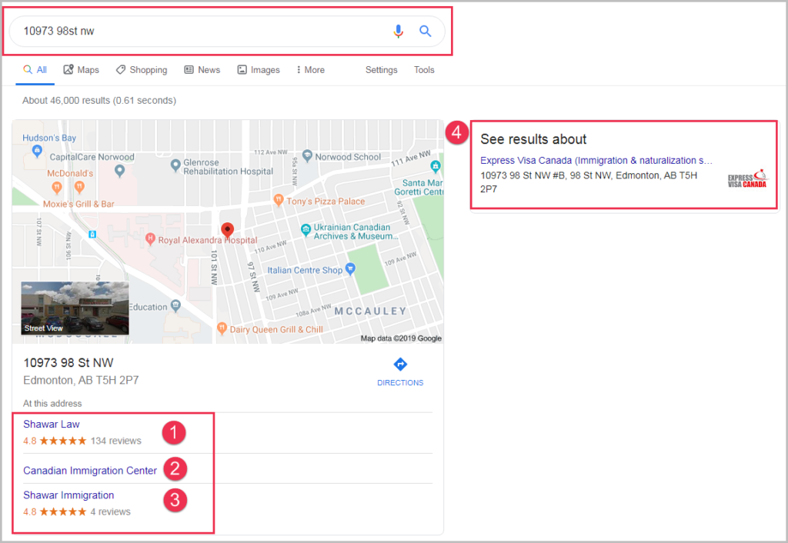
Task: Click the blue Directions diamond icon
Action: [400, 365]
